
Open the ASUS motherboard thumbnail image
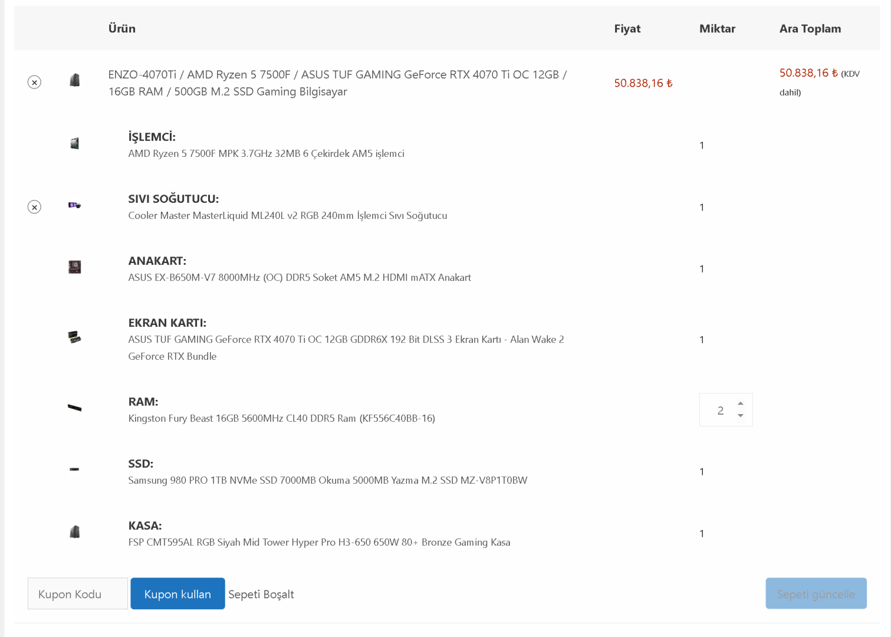(x=75, y=267)
